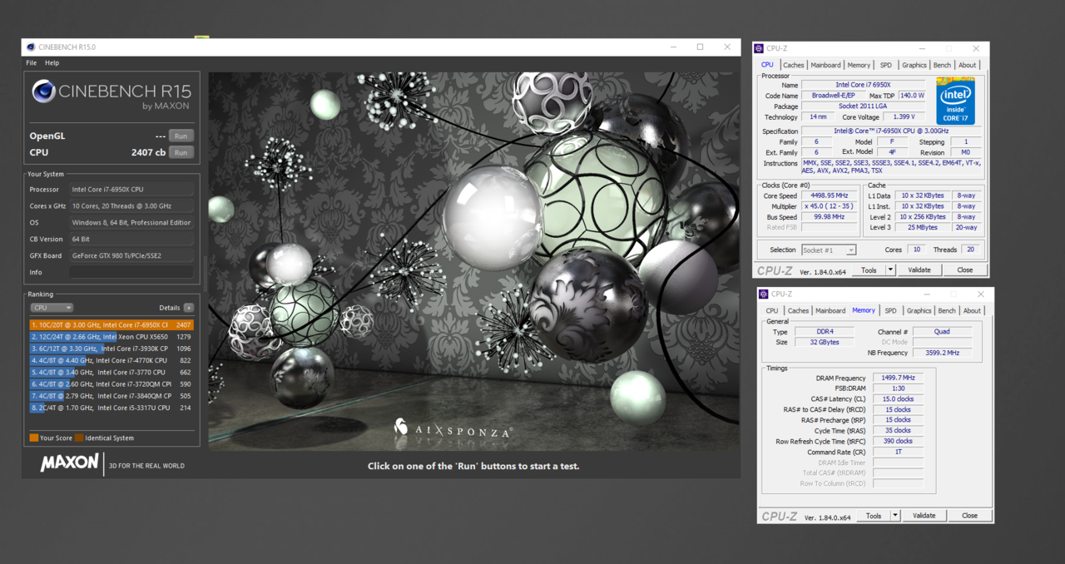
Task: Expand Tools dropdown arrow in CPU-Z memory window
Action: [895, 516]
